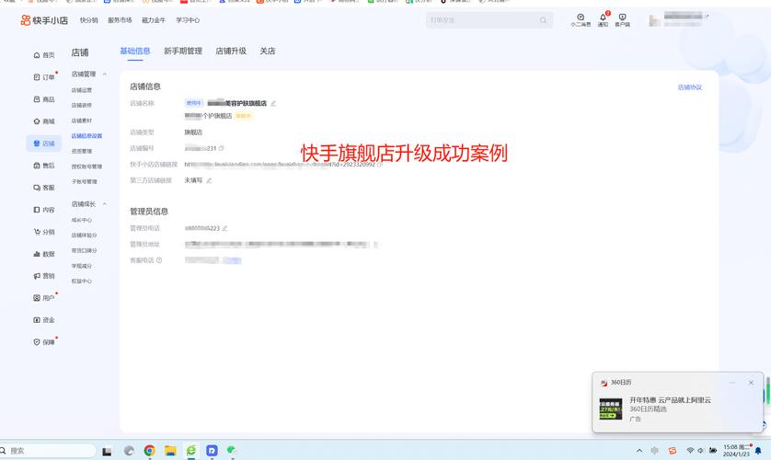Open WeChat from the taskbar
Image resolution: width=771 pixels, height=460 pixels.
pyautogui.click(x=232, y=450)
